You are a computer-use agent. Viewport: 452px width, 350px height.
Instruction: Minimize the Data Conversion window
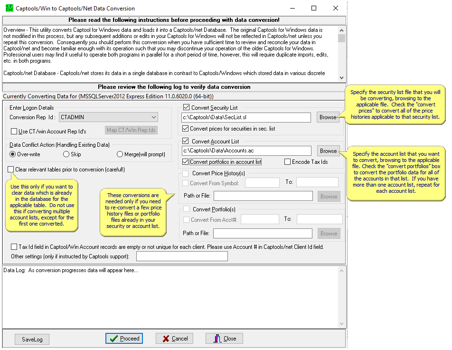pyautogui.click(x=292, y=8)
